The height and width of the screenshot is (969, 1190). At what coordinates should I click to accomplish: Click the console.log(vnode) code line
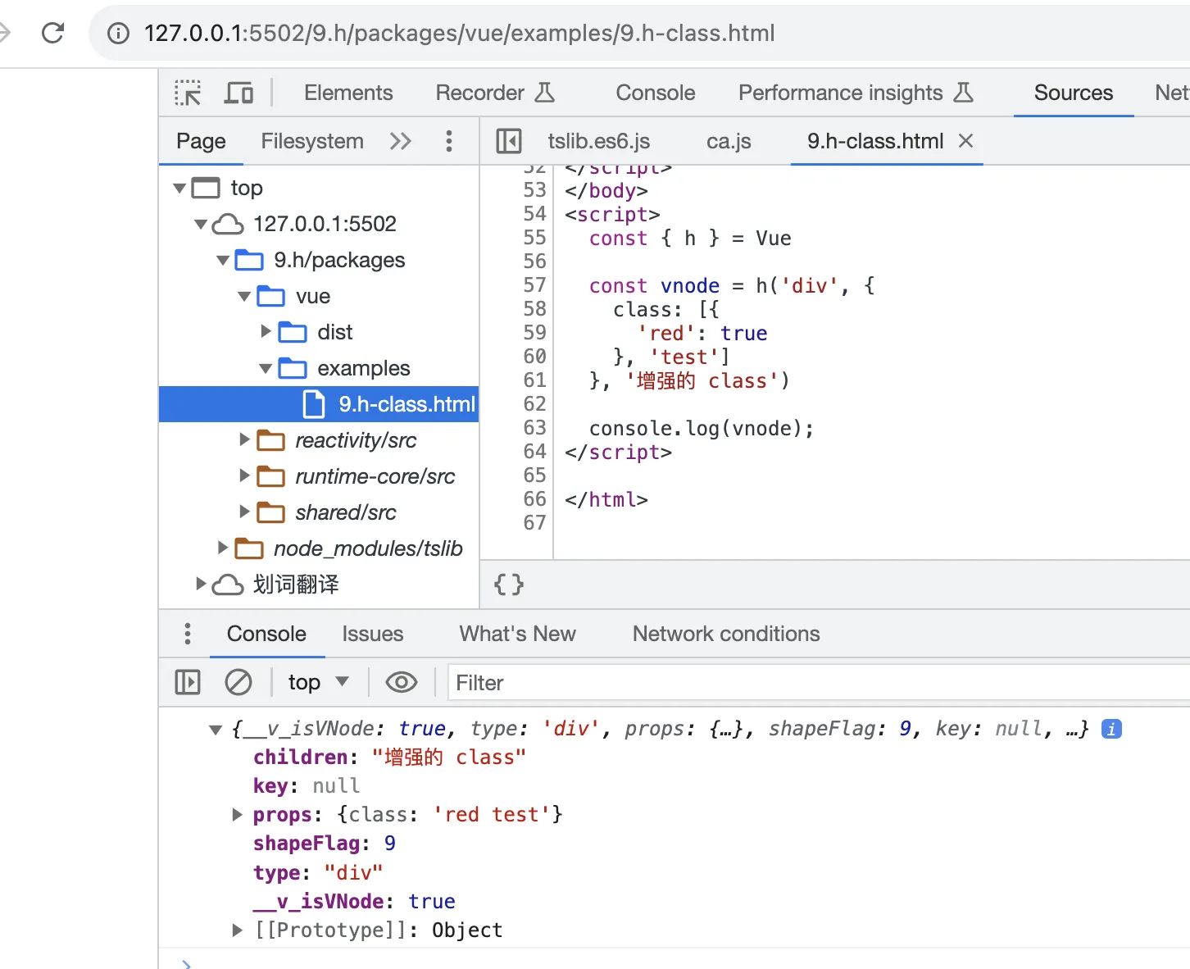(701, 429)
